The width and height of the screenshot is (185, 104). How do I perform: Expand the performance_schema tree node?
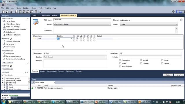[2, 81]
